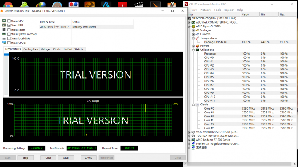This screenshot has height=167, width=298.
Task: Collapse the Temperatures tree node
Action: 193,38
